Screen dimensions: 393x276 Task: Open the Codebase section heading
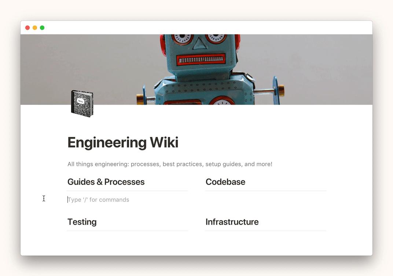click(225, 182)
